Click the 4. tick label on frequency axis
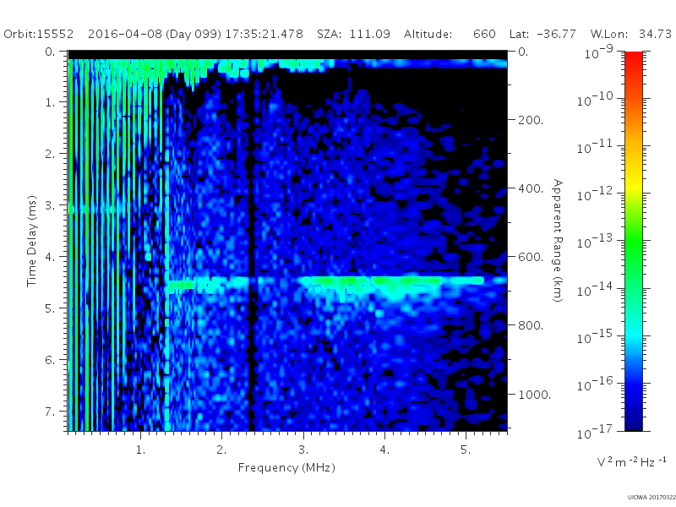 pos(384,450)
